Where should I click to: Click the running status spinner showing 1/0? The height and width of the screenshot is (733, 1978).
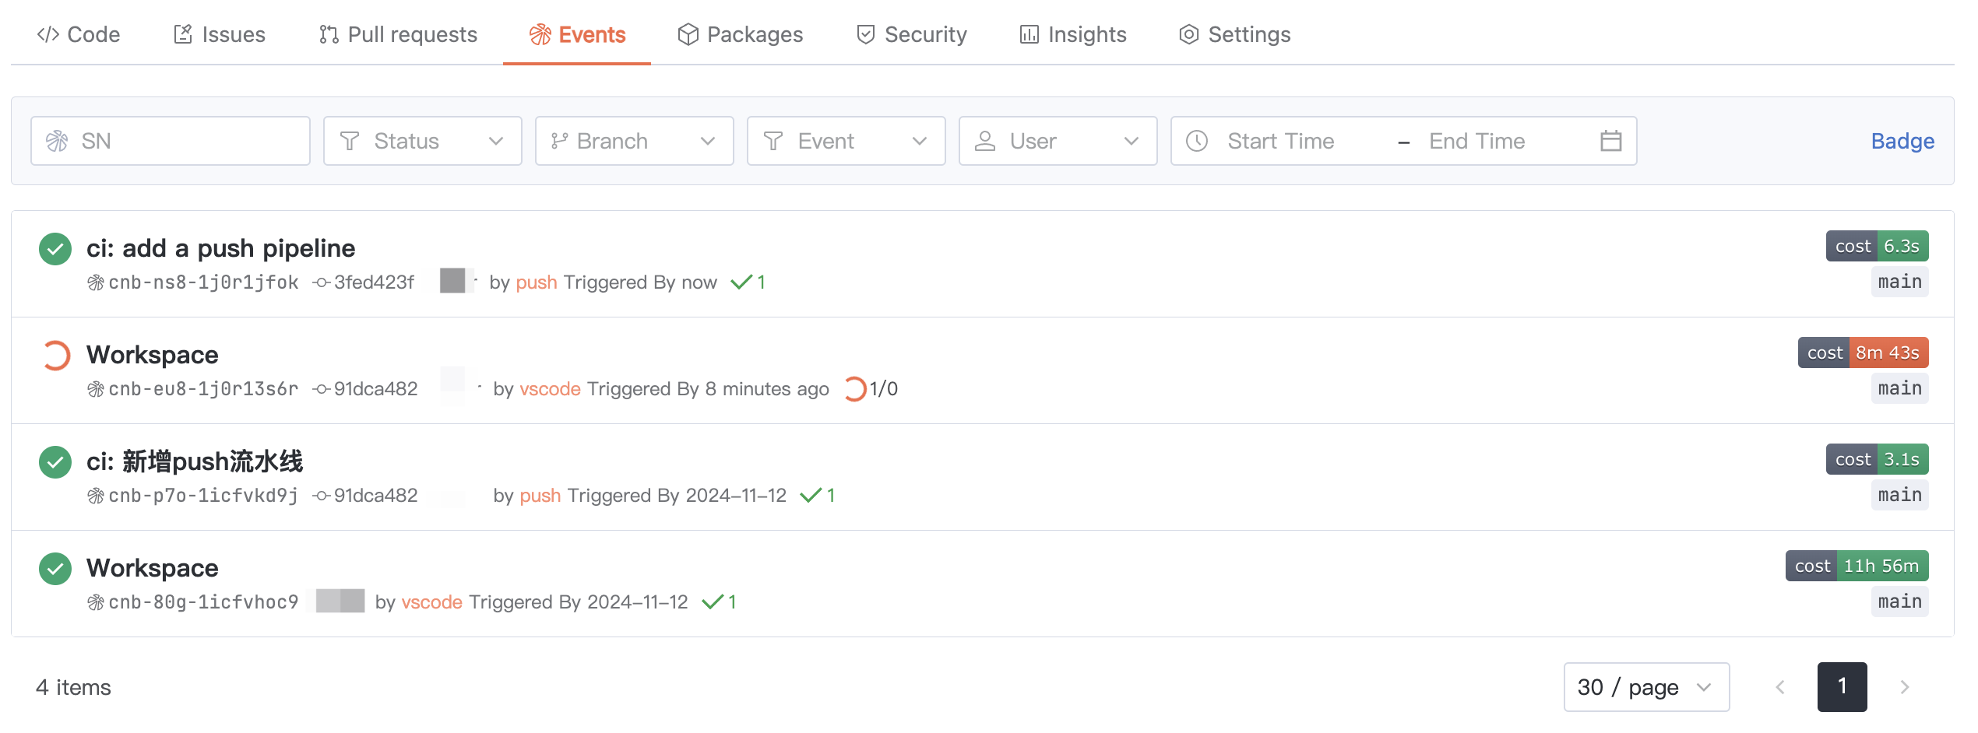(855, 389)
